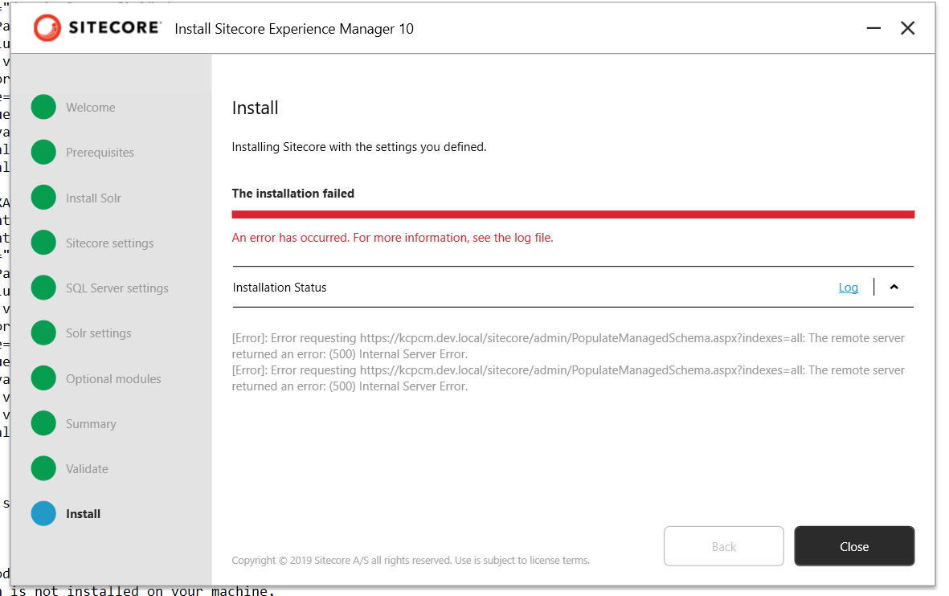This screenshot has height=596, width=949.
Task: Select the Validate step label
Action: (87, 469)
